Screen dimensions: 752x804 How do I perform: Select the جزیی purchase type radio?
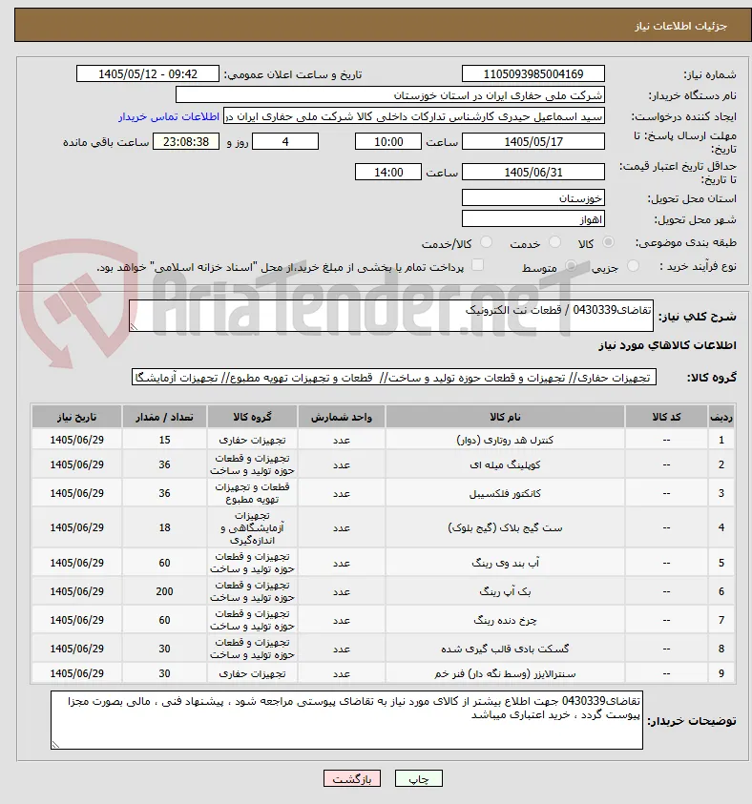tap(634, 265)
